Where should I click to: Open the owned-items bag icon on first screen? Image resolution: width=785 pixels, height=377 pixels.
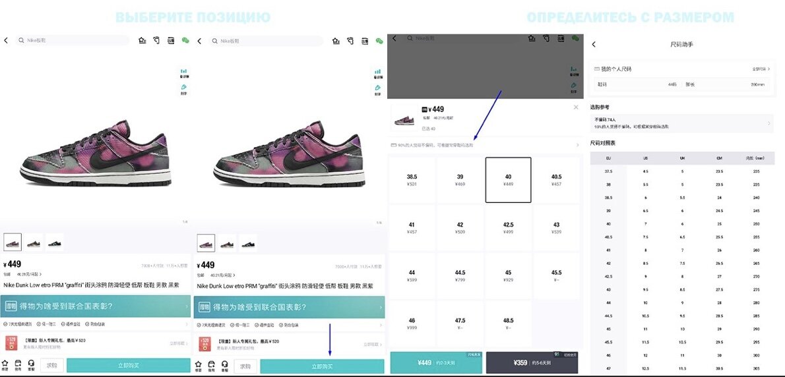click(18, 366)
